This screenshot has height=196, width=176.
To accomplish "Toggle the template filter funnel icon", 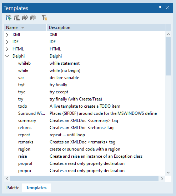I will pyautogui.click(x=44, y=18).
